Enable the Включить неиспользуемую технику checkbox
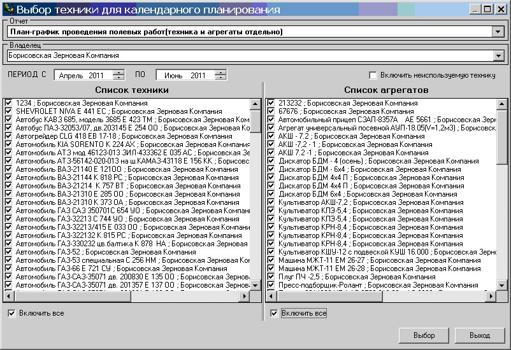 (373, 75)
